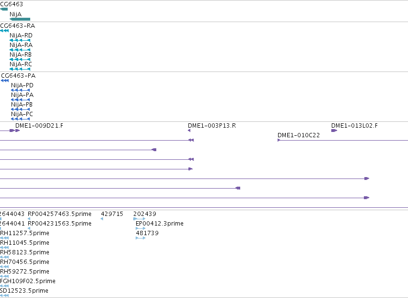
Task: Click the RP004231563.5prime label
Action: click(59, 224)
